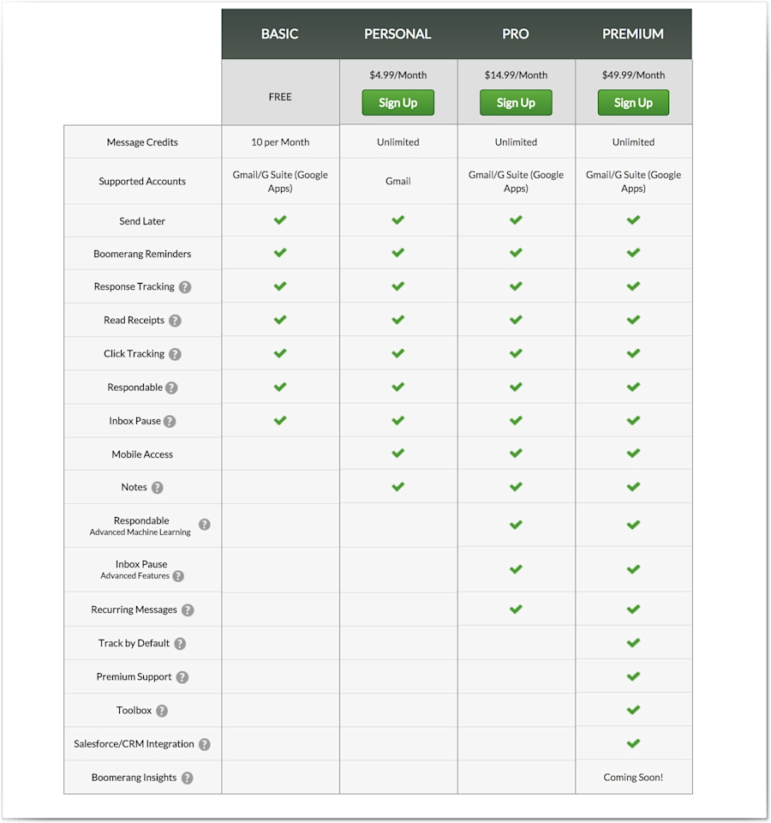771x823 pixels.
Task: Open the Response Tracking help icon
Action: [x=185, y=286]
